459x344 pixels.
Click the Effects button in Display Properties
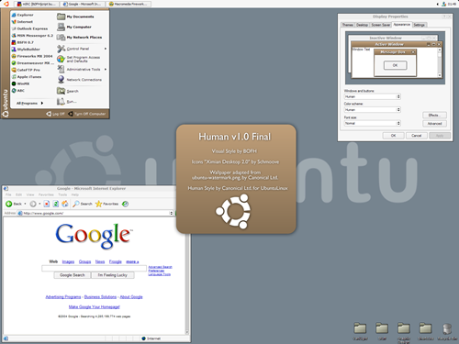[x=434, y=115]
